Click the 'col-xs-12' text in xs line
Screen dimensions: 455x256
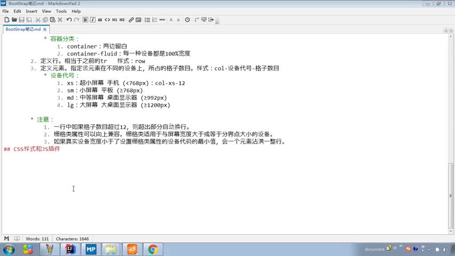[170, 83]
